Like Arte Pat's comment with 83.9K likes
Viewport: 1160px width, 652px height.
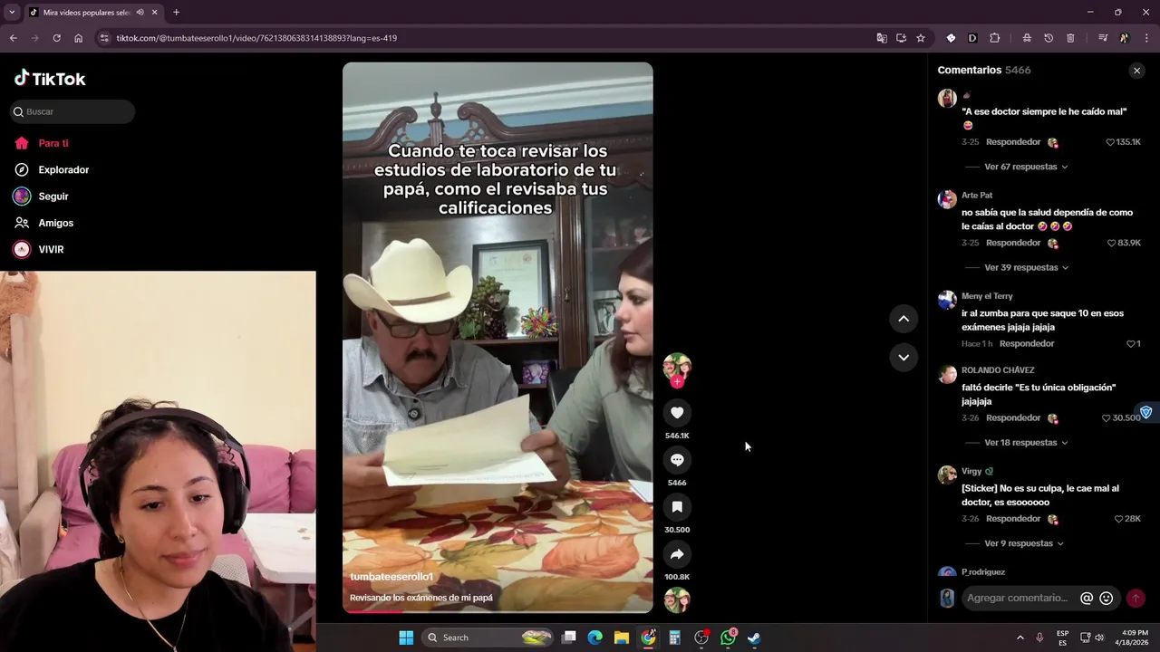point(1112,243)
